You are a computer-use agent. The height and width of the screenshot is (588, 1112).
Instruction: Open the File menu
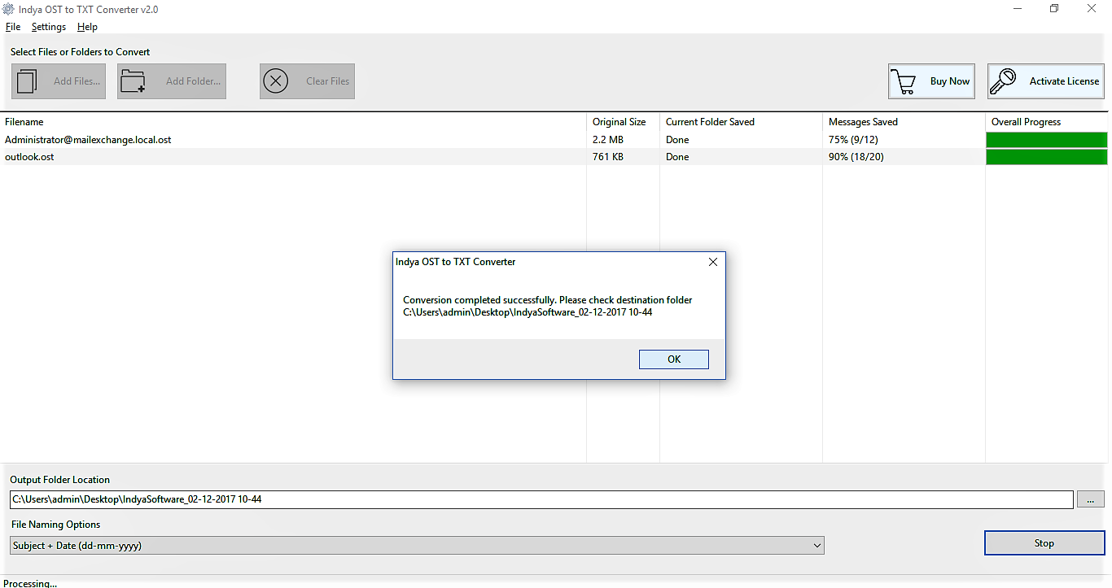[x=13, y=27]
